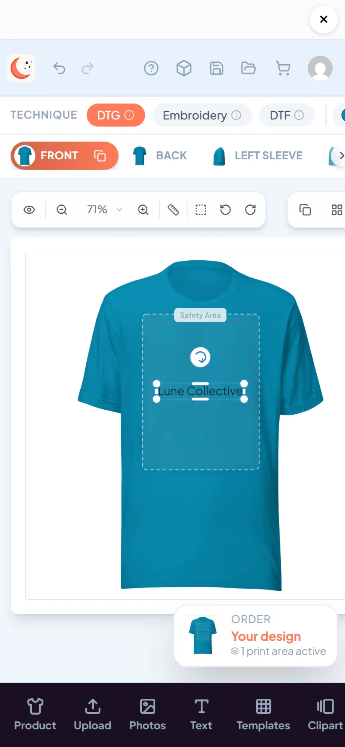This screenshot has width=345, height=747.
Task: Click the canvas toolbar copy layers icon
Action: click(305, 210)
